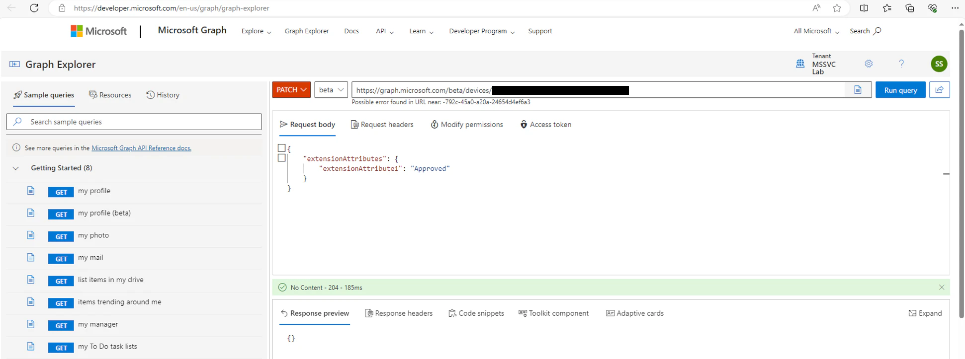Toggle first fold checkbox in request body

click(281, 148)
